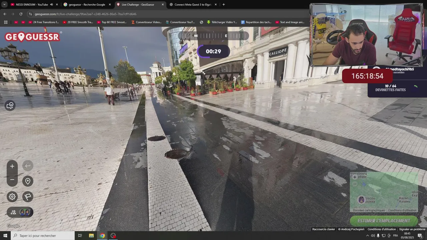Screen dimensions: 427x240
Task: Switch the FRA keyboard language
Action: tap(396, 236)
